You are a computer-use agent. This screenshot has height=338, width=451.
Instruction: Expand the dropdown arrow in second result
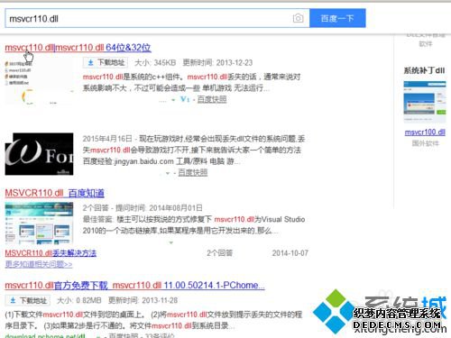click(x=168, y=173)
